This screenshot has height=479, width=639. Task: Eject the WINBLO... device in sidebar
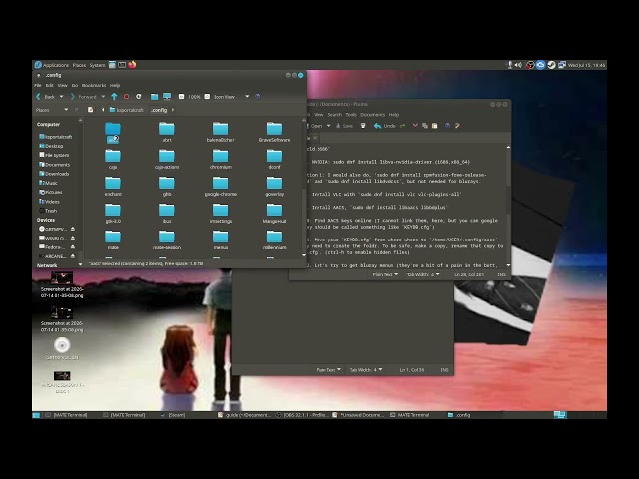click(x=73, y=238)
